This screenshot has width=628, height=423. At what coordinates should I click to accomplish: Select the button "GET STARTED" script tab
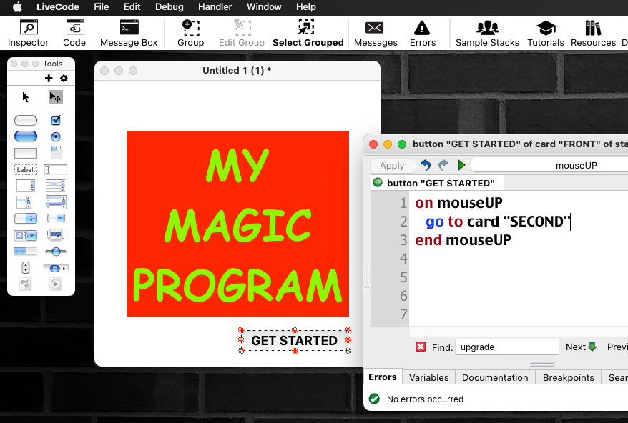437,183
